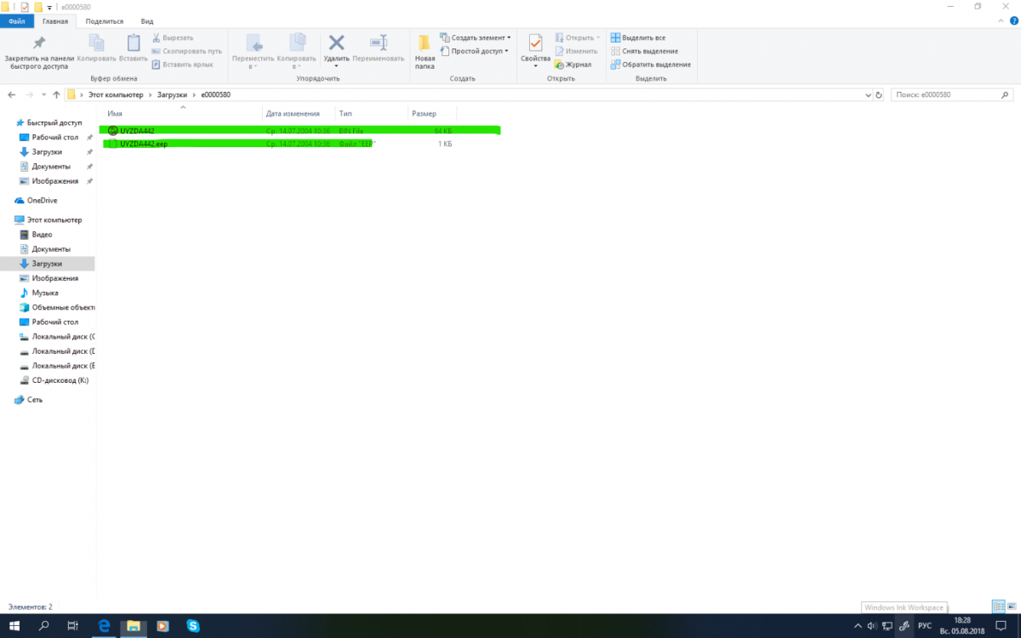
Task: Open recent locations dropdown arrow
Action: click(43, 95)
